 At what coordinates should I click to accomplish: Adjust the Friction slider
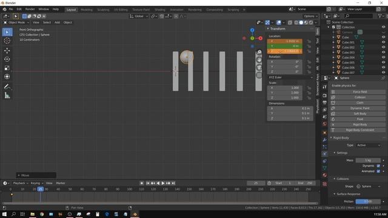[368, 202]
